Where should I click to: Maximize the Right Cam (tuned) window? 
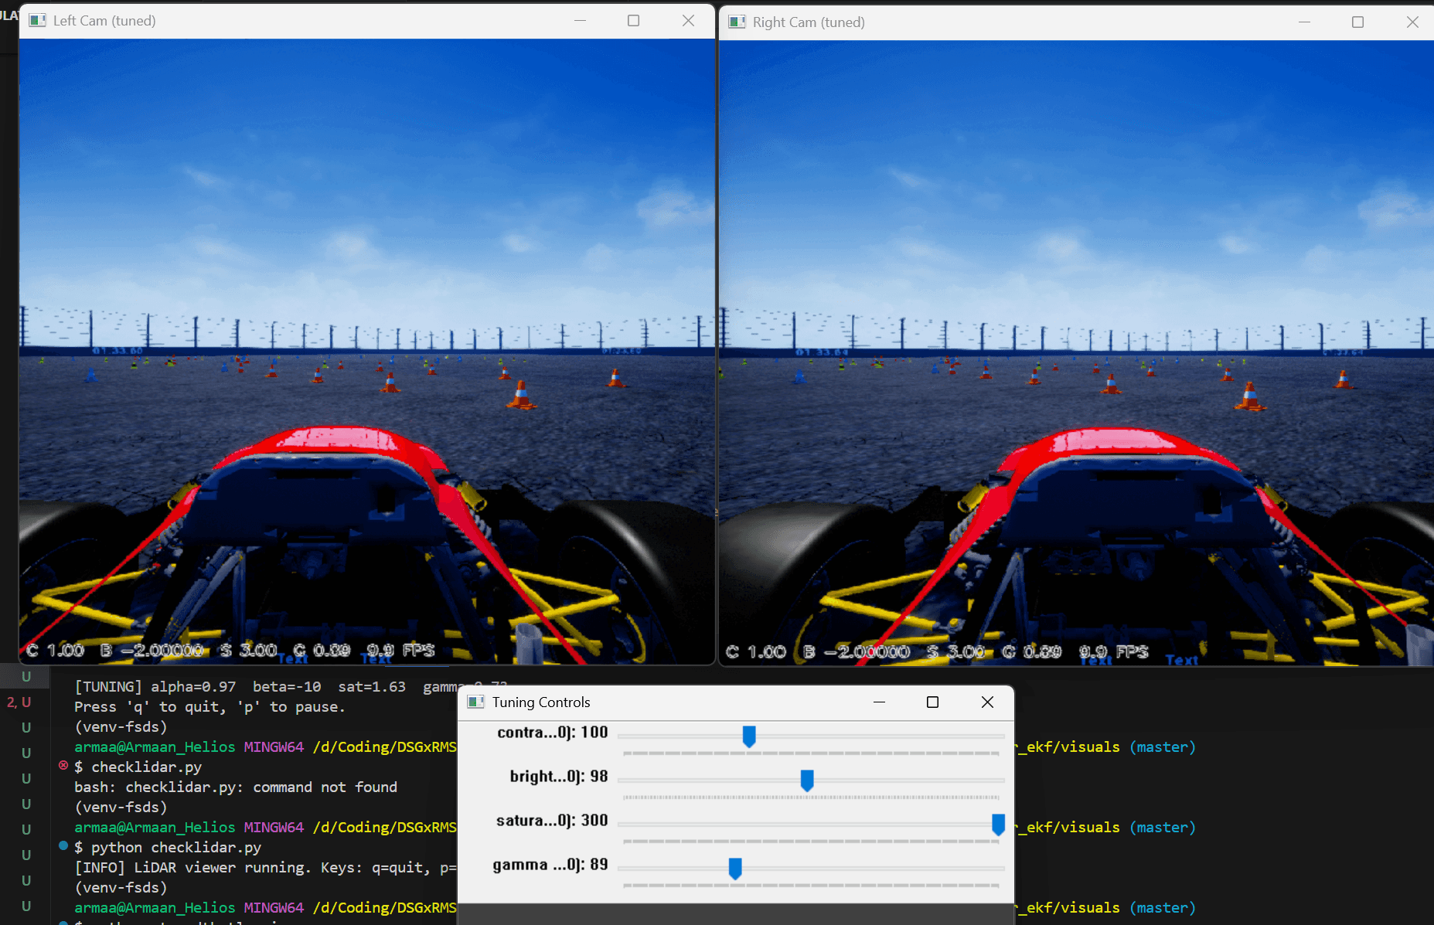1357,22
